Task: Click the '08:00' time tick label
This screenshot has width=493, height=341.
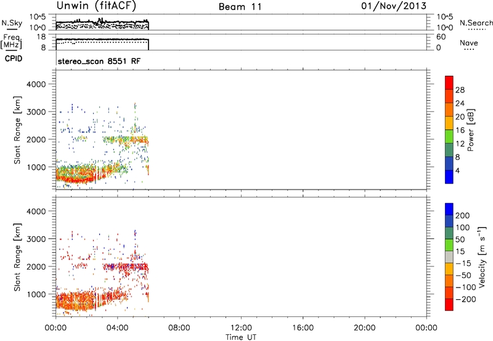Action: (x=179, y=328)
